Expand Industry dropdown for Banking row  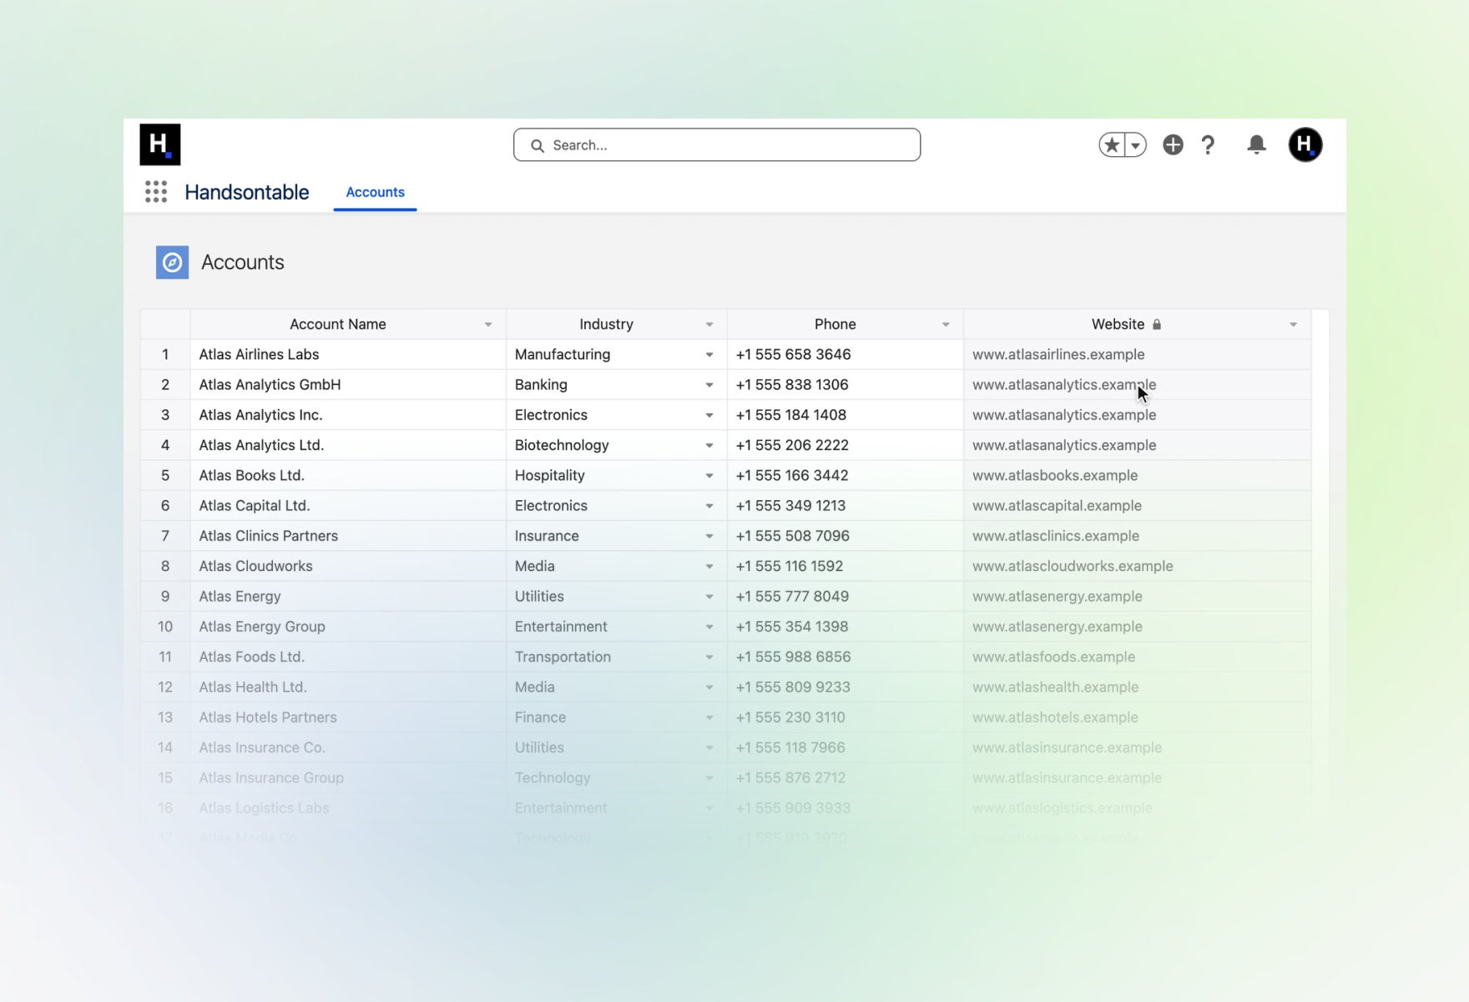[709, 385]
